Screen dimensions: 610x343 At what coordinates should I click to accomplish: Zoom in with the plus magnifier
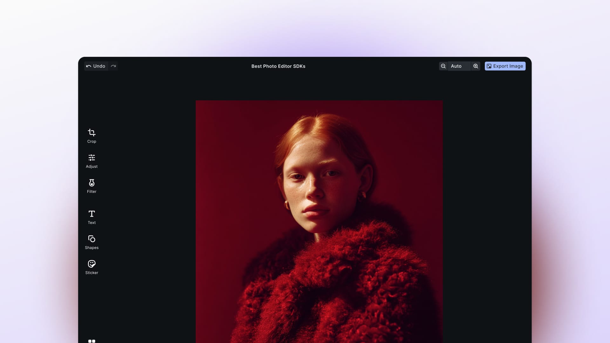click(476, 66)
